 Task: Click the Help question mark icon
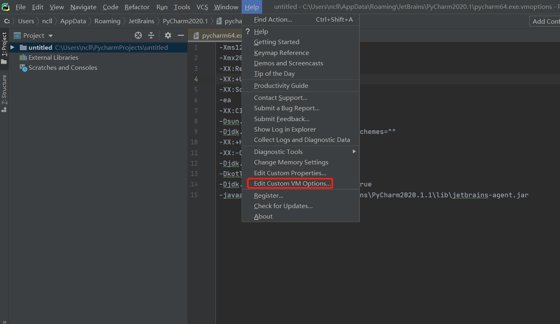pyautogui.click(x=248, y=31)
